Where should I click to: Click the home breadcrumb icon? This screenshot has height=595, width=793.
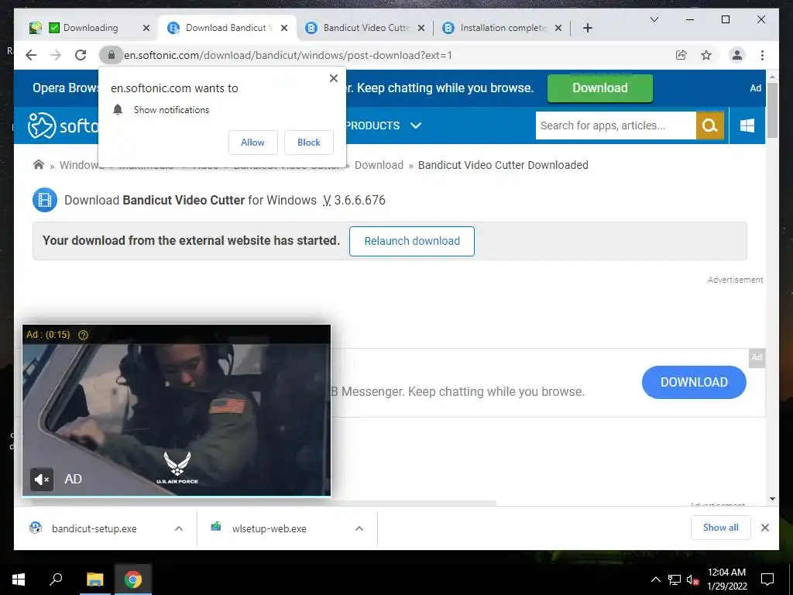39,165
